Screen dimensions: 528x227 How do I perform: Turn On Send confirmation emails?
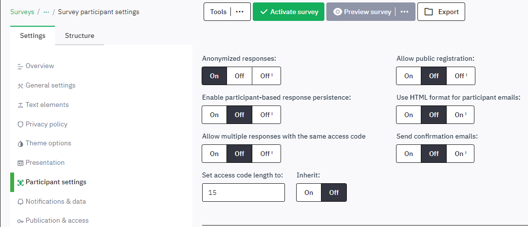coord(409,154)
